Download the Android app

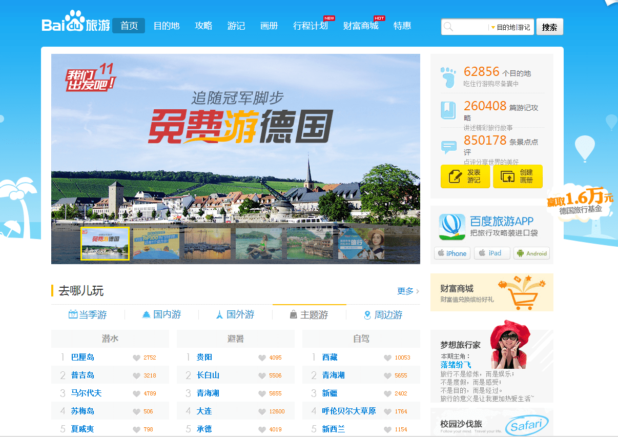[531, 253]
